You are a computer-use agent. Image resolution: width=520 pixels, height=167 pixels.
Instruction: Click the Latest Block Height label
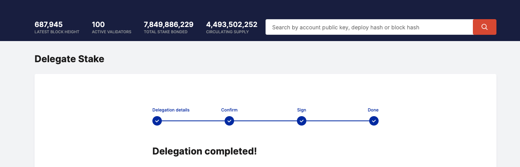click(57, 32)
